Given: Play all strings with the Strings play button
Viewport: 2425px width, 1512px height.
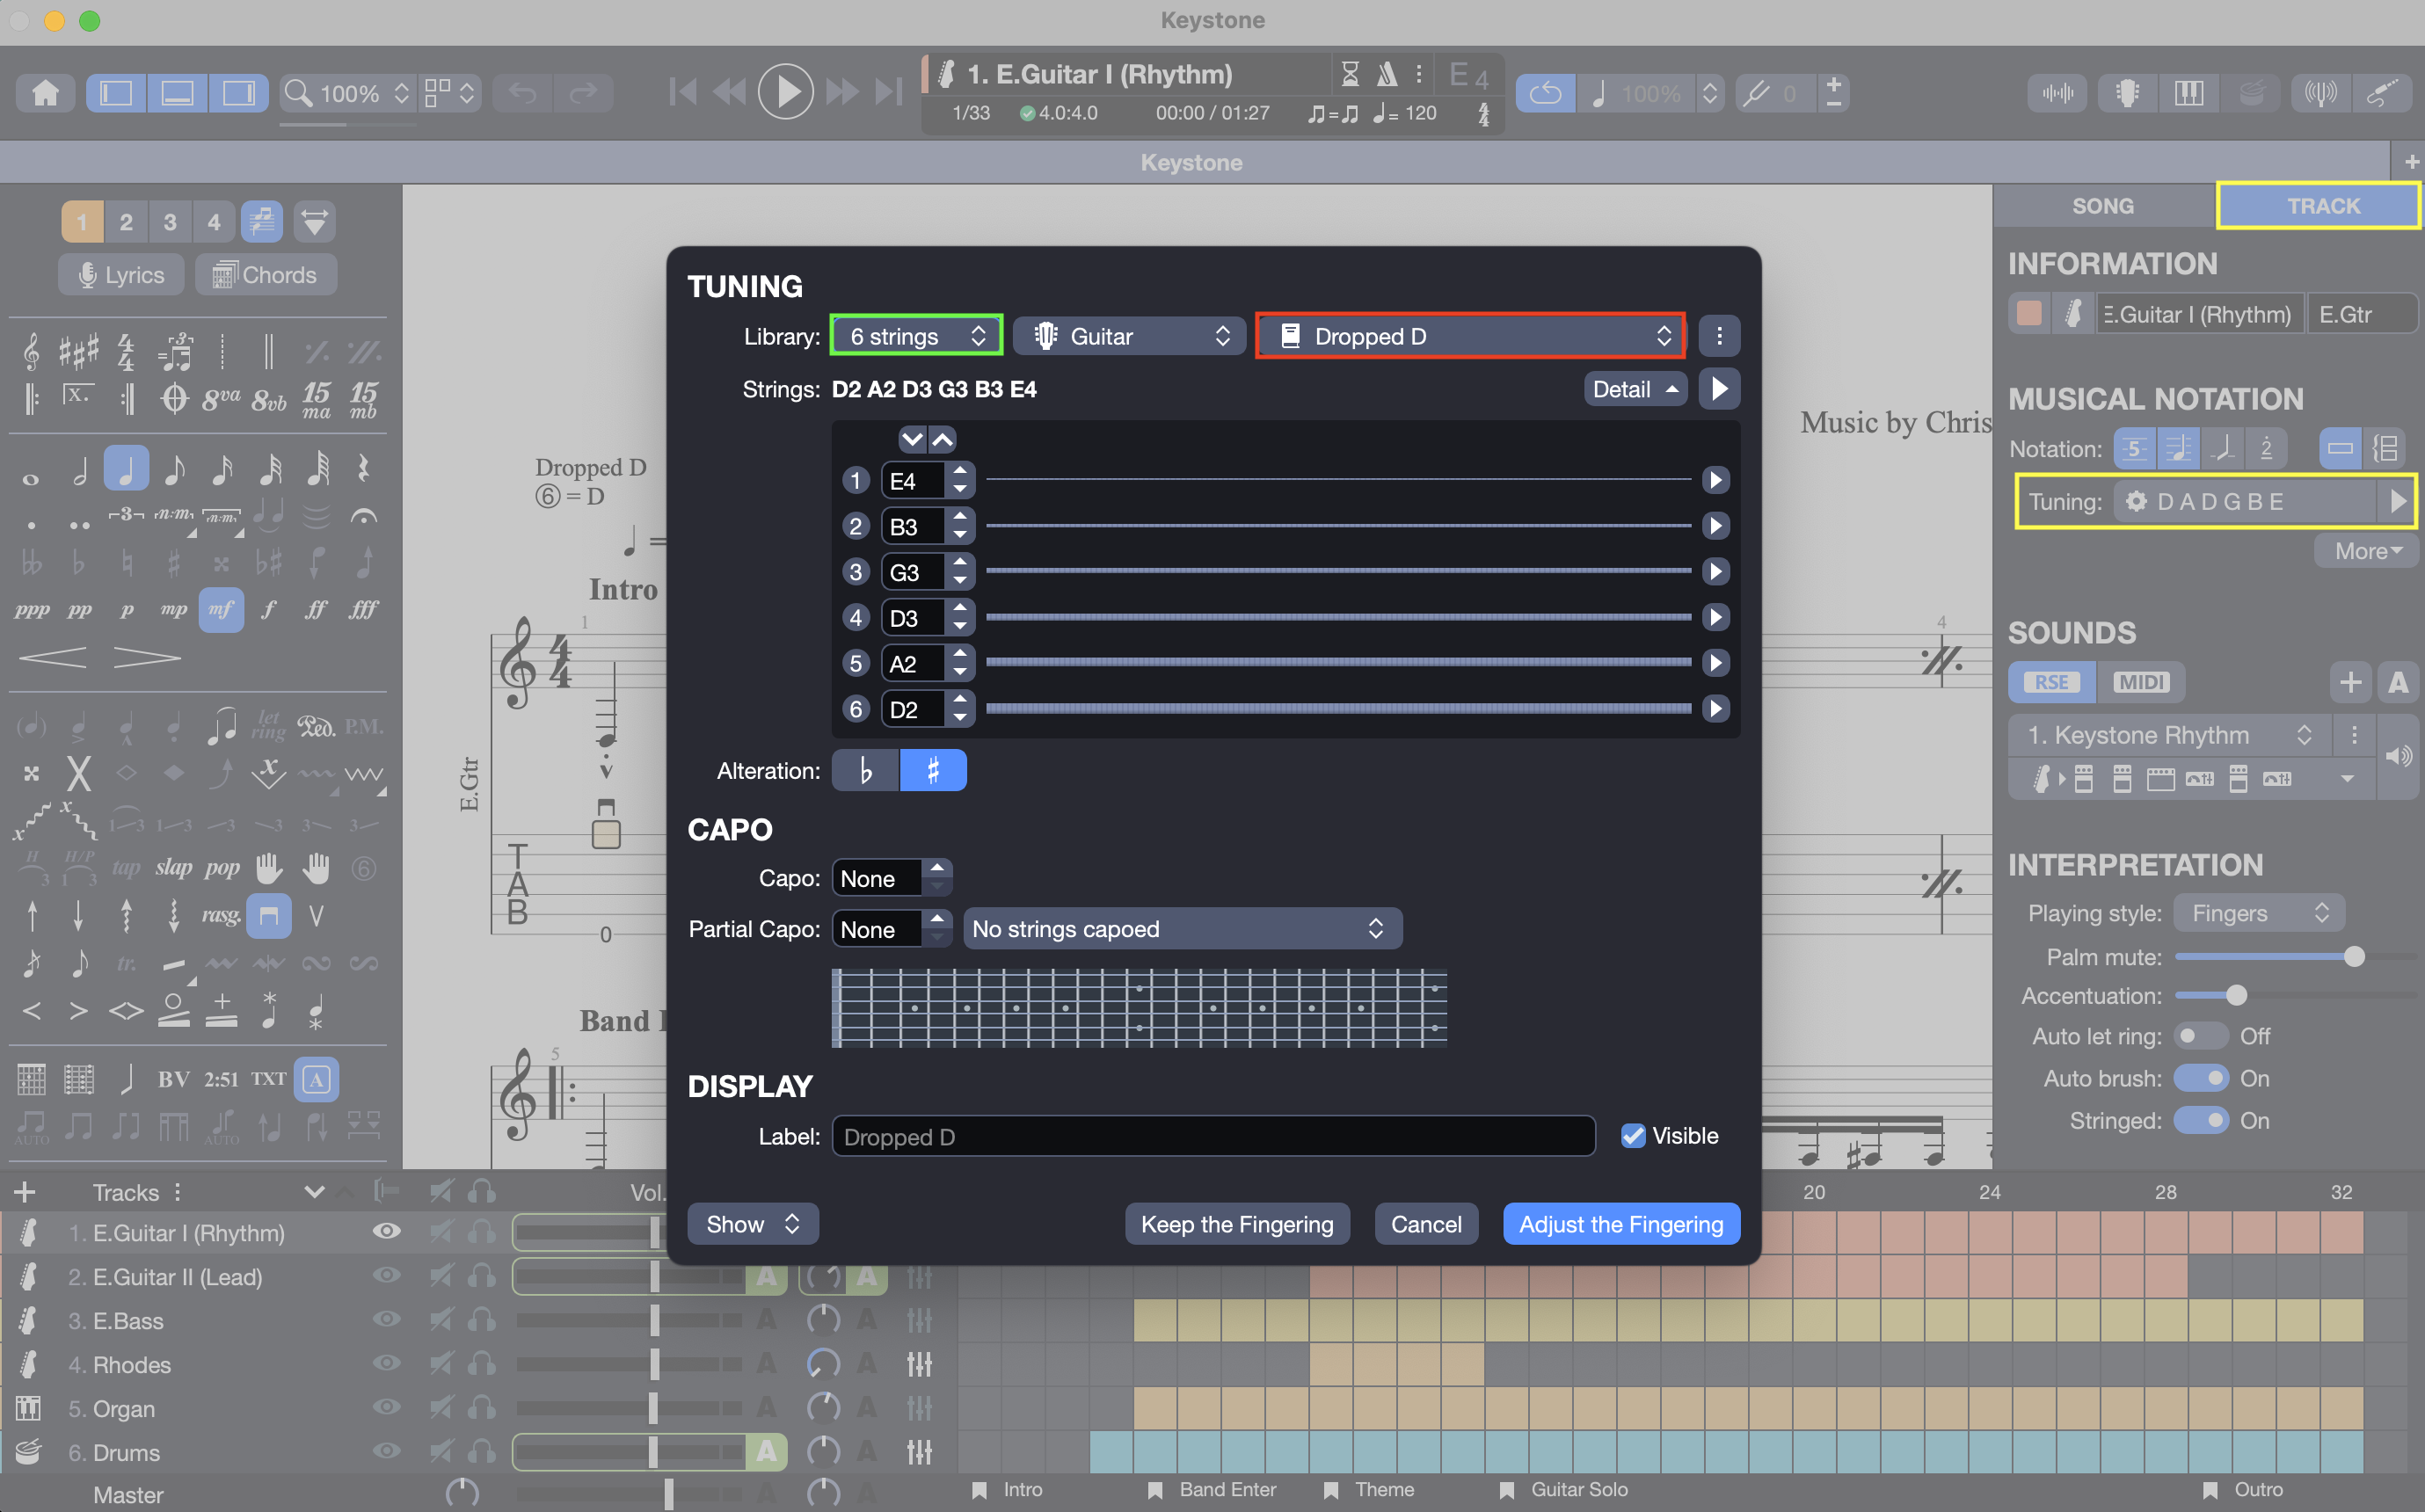Looking at the screenshot, I should (1719, 389).
